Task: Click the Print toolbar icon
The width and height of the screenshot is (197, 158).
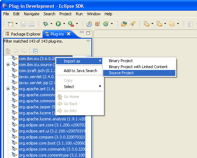Action: (31, 24)
